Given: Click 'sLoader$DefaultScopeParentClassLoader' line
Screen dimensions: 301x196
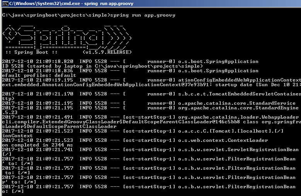Looking at the screenshot, I should (60, 126).
